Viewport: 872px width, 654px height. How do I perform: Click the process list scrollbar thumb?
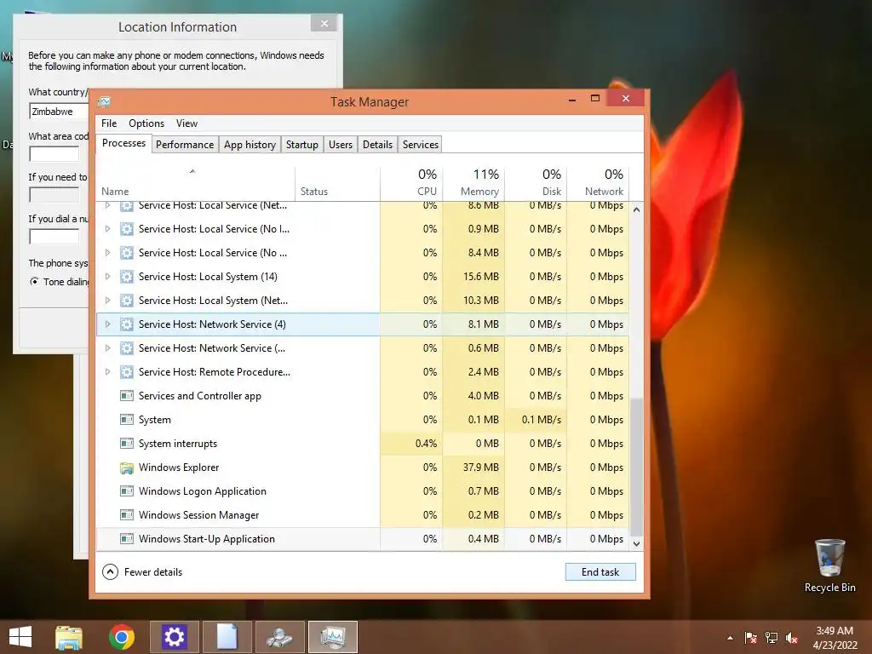click(x=637, y=466)
